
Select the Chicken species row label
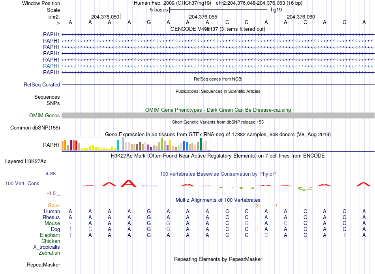tap(51, 241)
